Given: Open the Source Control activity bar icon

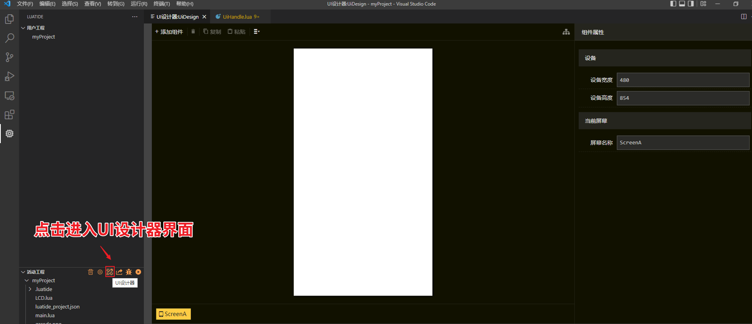Looking at the screenshot, I should [x=9, y=57].
